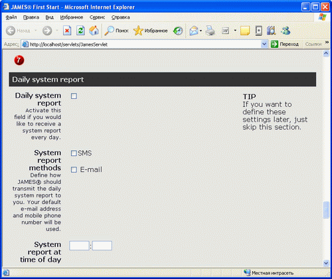Check the E-mail report method checkbox
This screenshot has width=332, height=279.
pyautogui.click(x=74, y=170)
